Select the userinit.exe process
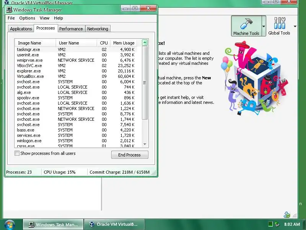The image size is (306, 230). (x=76, y=55)
